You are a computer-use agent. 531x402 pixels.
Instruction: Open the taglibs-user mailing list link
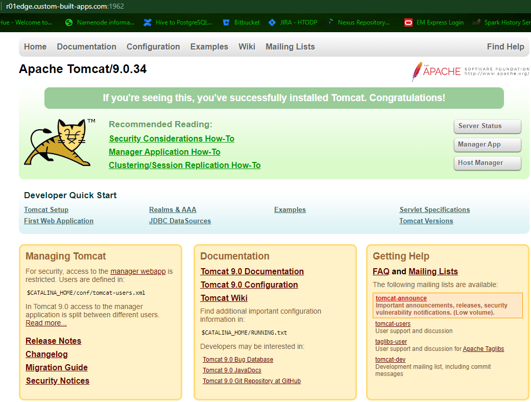(391, 342)
